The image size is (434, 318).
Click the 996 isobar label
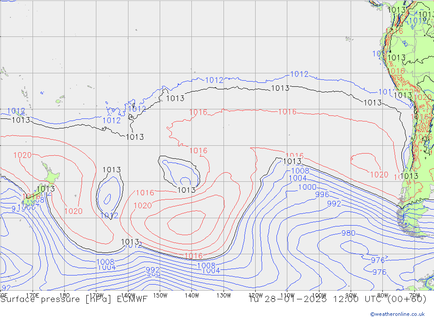pyautogui.click(x=322, y=195)
